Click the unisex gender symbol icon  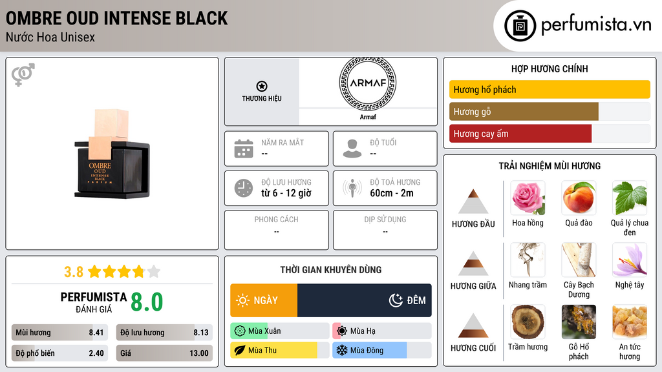tap(23, 75)
